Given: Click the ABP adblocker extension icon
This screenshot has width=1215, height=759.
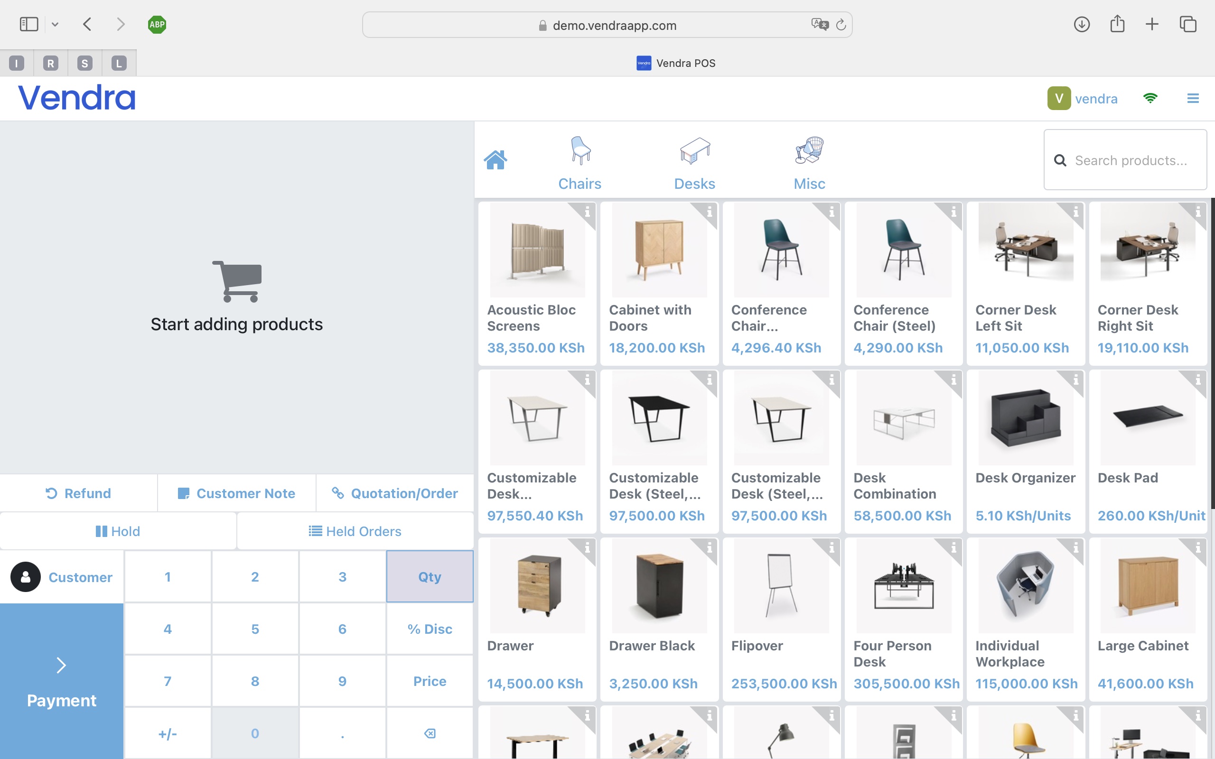Looking at the screenshot, I should tap(157, 24).
